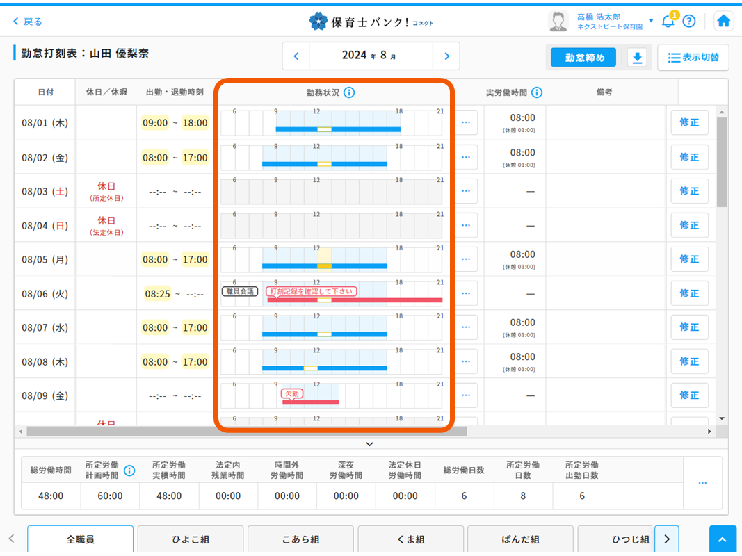The image size is (742, 556).
Task: Select the くま組 tab
Action: (410, 539)
